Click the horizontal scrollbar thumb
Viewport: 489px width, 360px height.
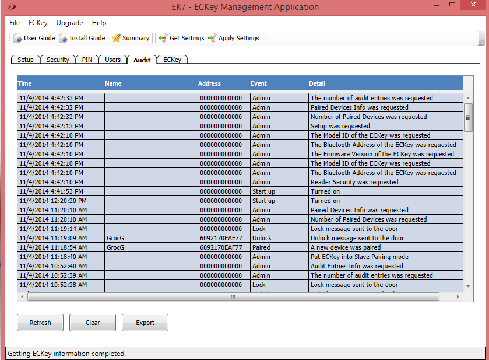point(233,296)
